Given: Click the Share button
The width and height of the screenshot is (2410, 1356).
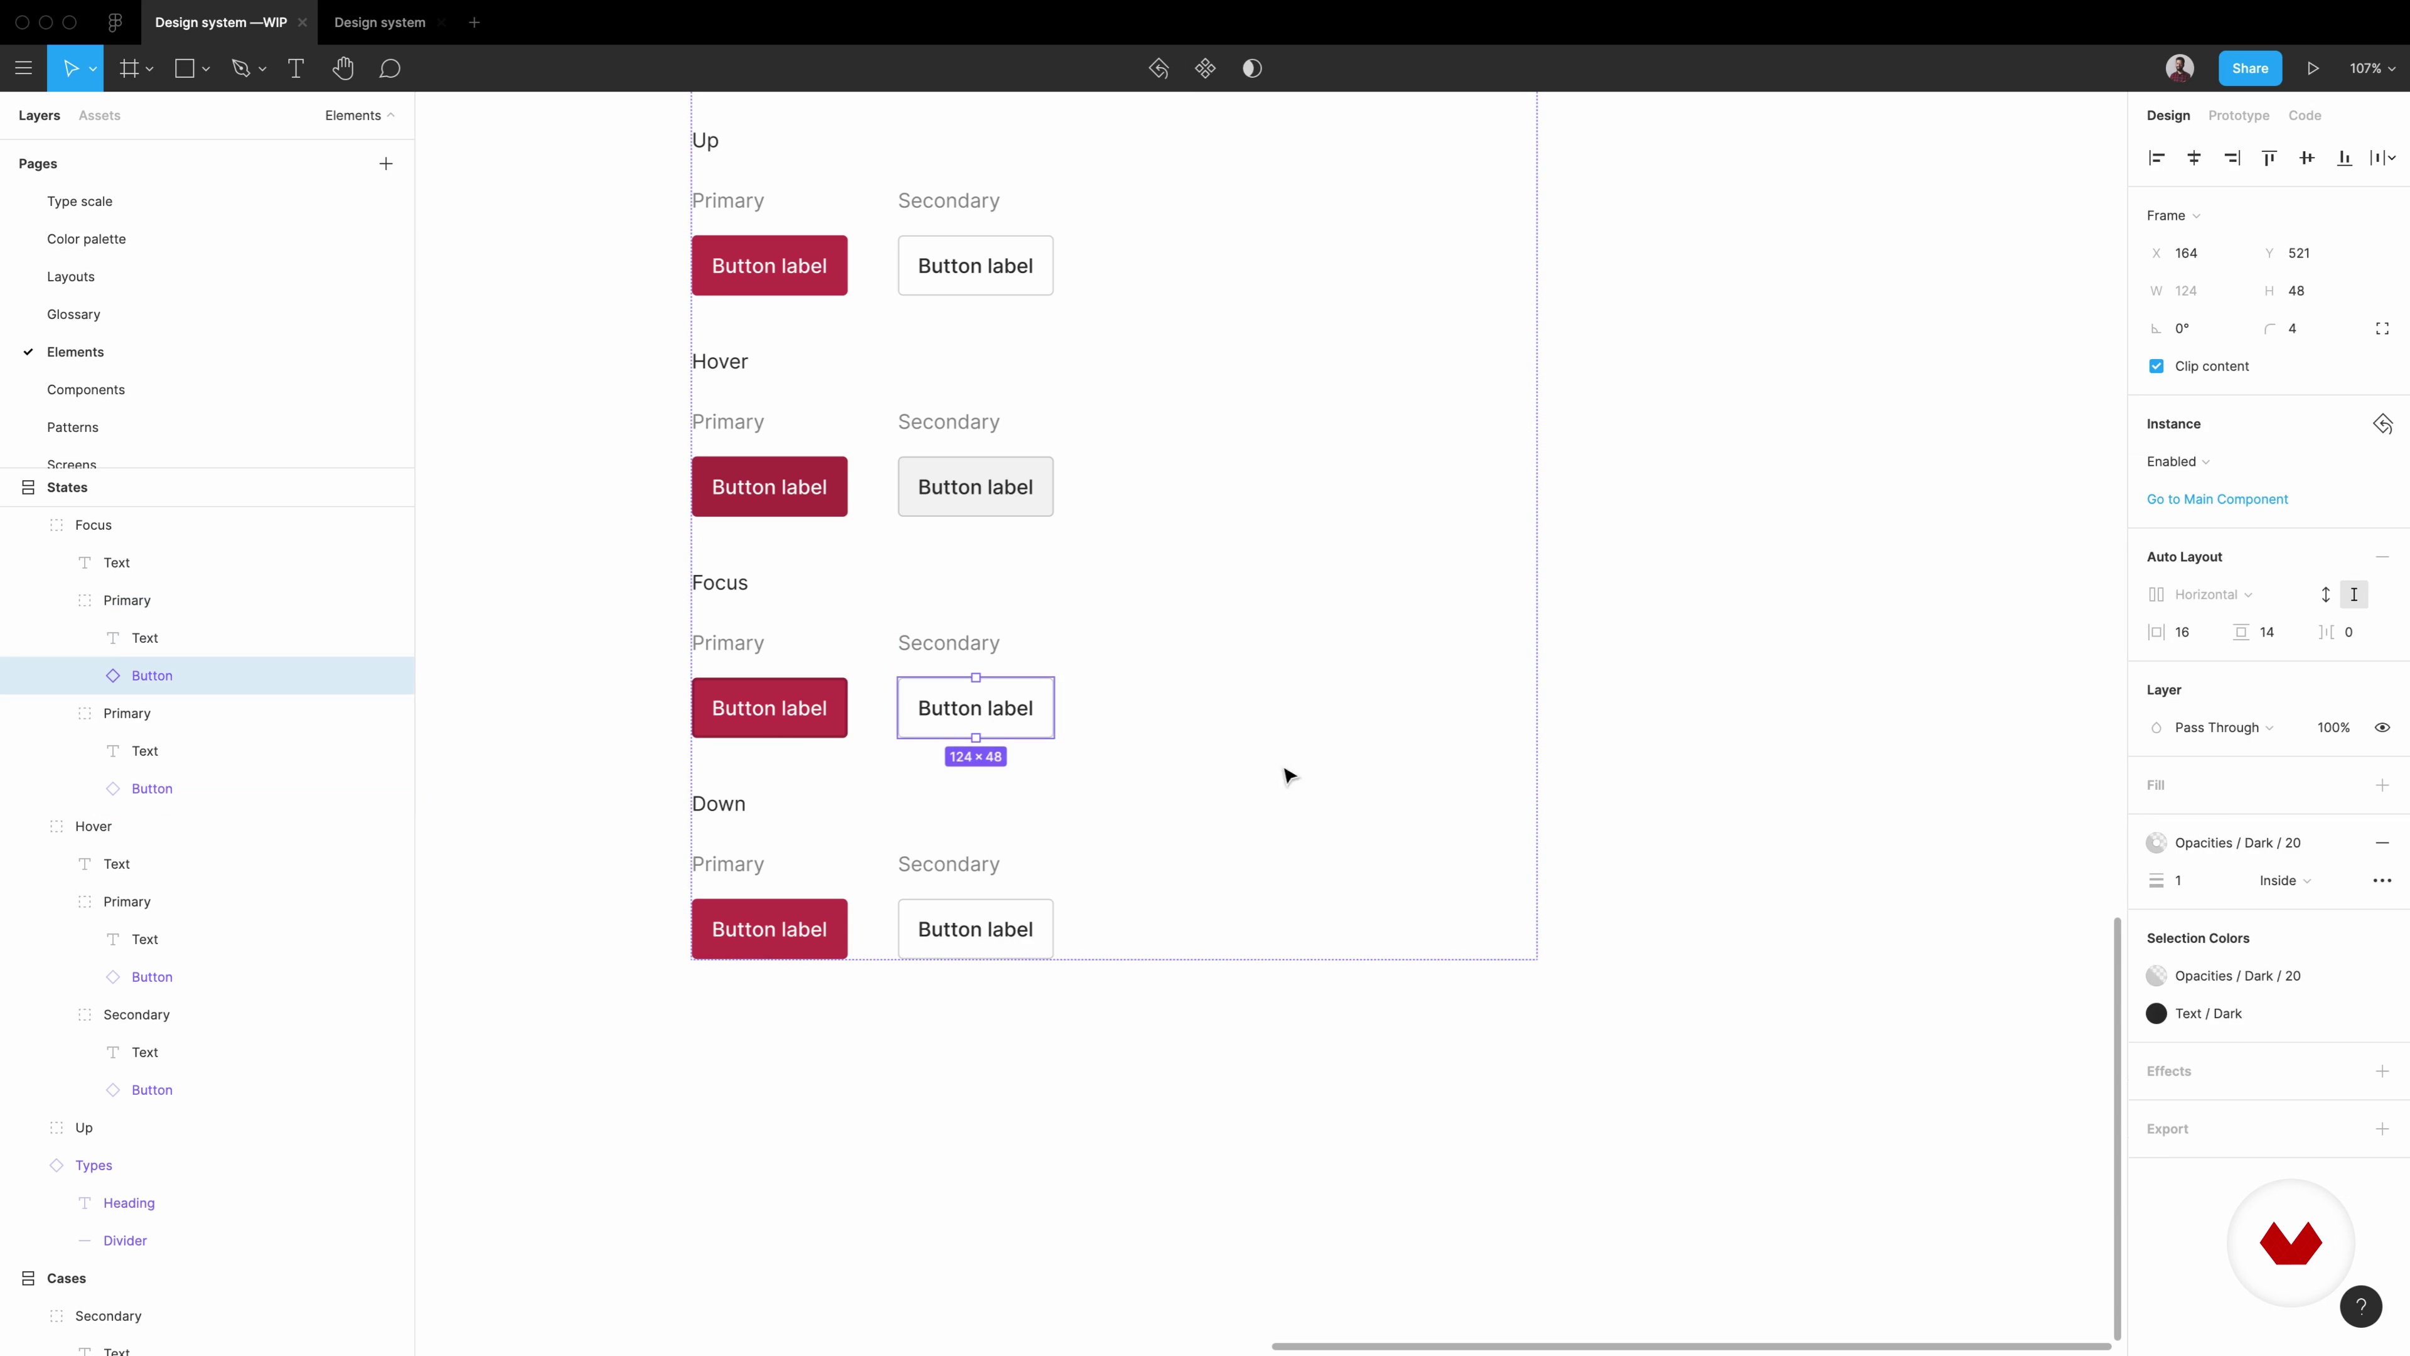Looking at the screenshot, I should pyautogui.click(x=2250, y=68).
